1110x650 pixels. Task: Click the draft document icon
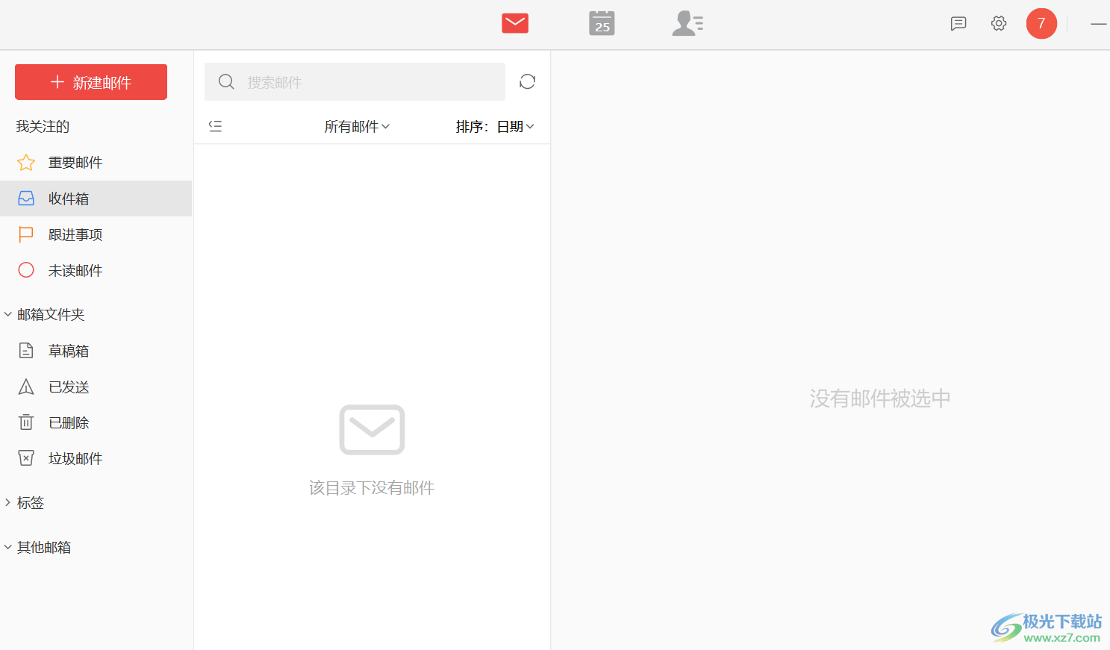tap(26, 351)
